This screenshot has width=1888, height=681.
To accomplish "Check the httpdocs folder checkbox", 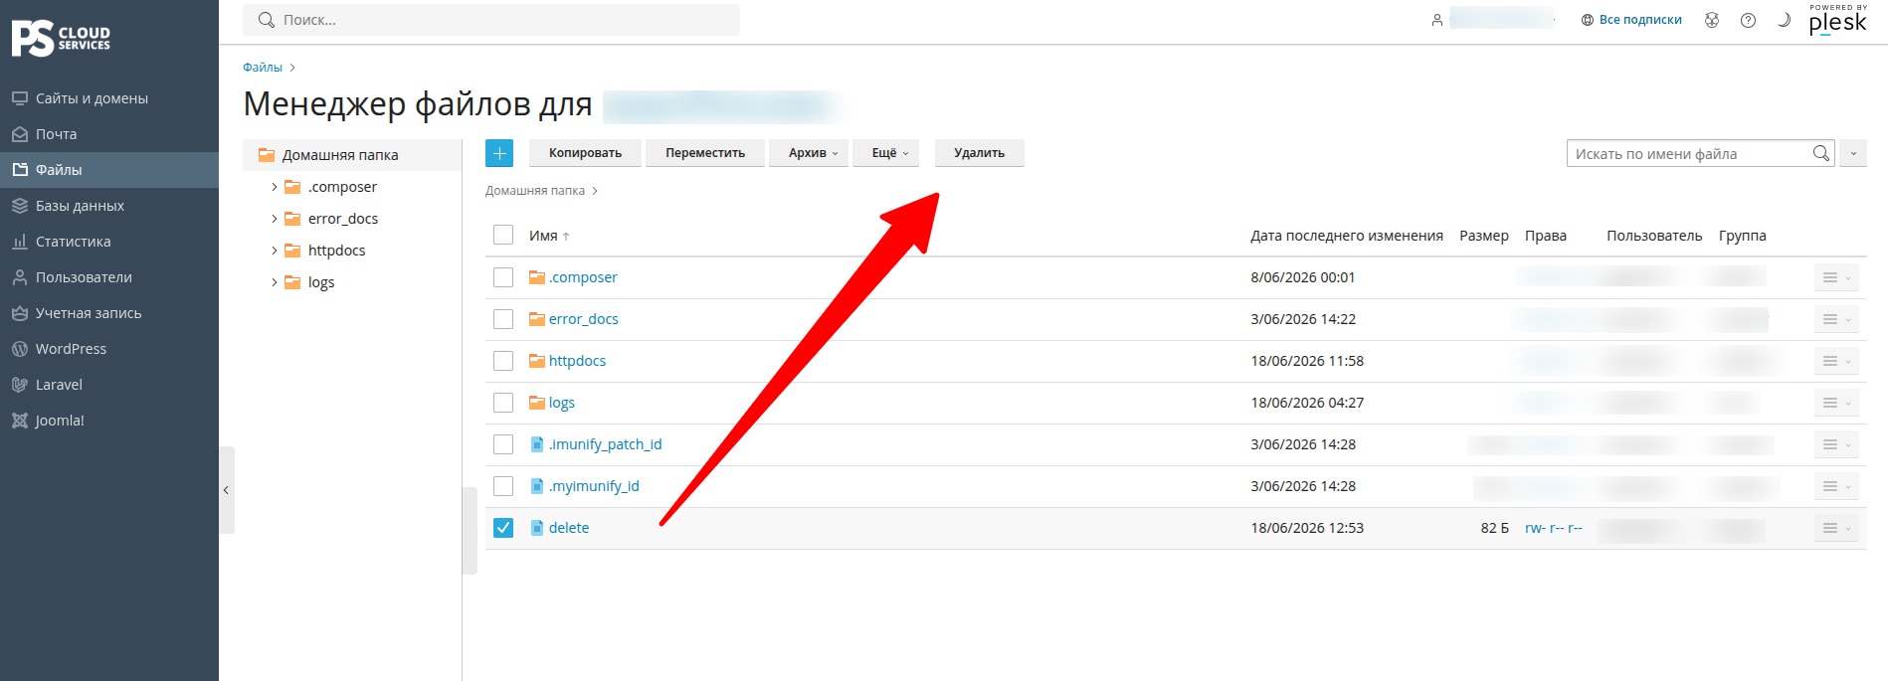I will pyautogui.click(x=503, y=361).
